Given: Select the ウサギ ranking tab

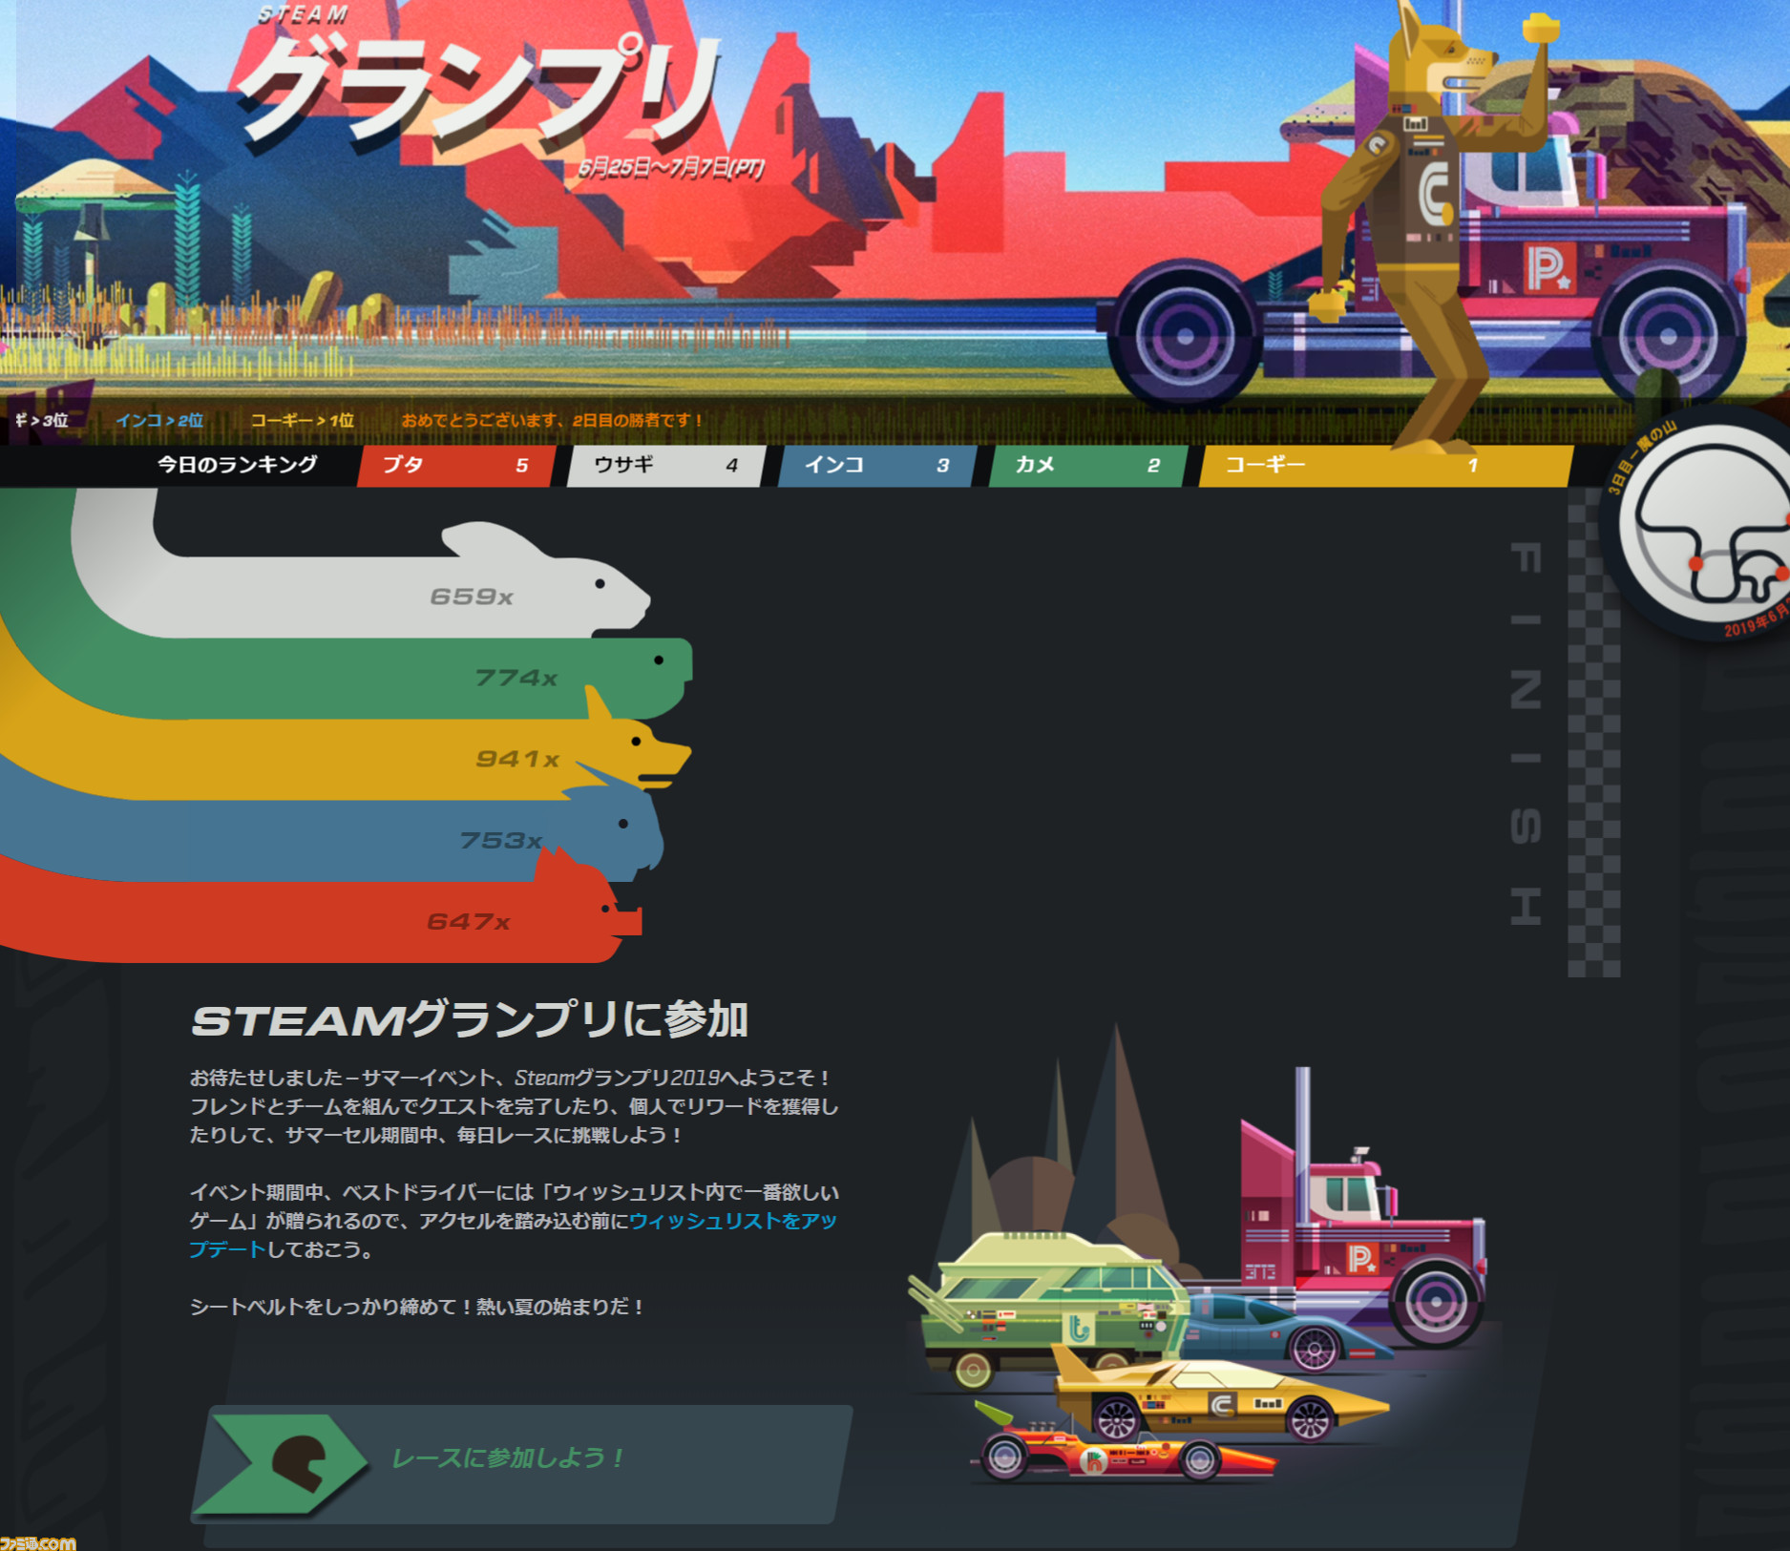Looking at the screenshot, I should [666, 466].
